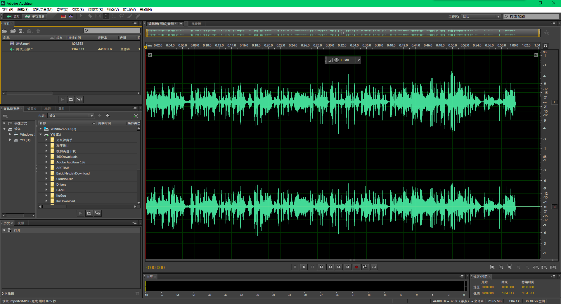Switch to the 视频 tab
Image resolution: width=561 pixels, height=304 pixels.
(x=21, y=223)
